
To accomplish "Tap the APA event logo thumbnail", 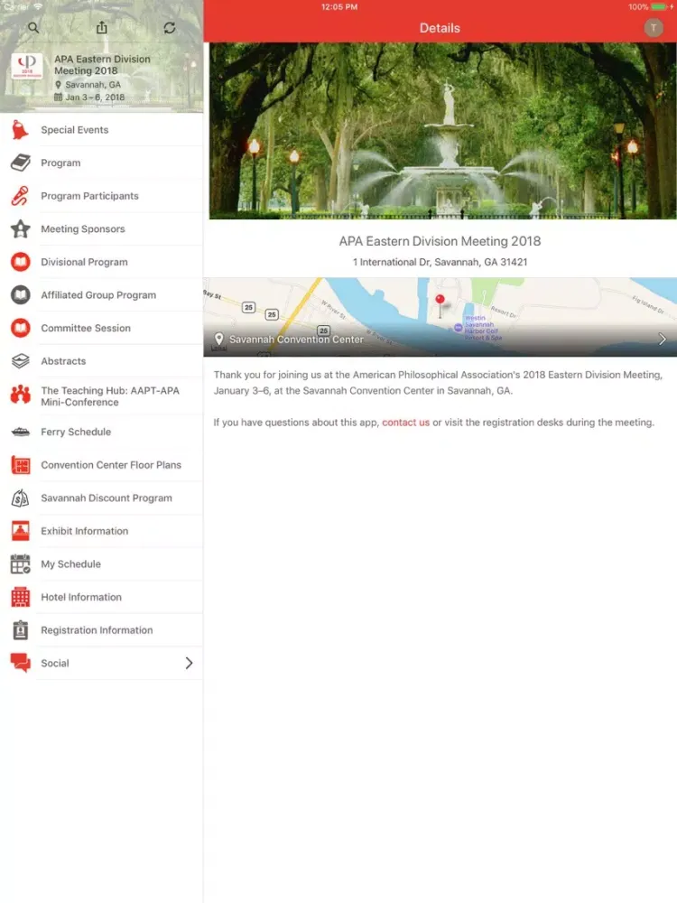I will [26, 67].
